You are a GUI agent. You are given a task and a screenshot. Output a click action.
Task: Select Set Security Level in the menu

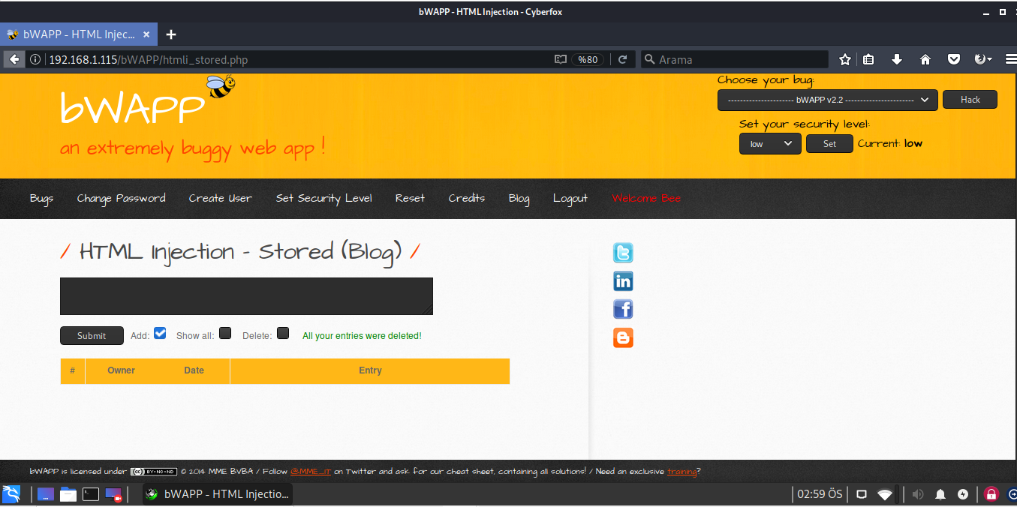(323, 198)
